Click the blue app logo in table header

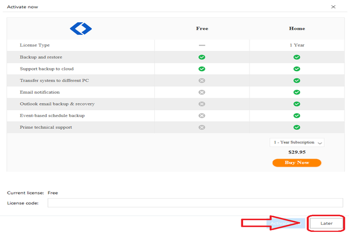[x=81, y=28]
